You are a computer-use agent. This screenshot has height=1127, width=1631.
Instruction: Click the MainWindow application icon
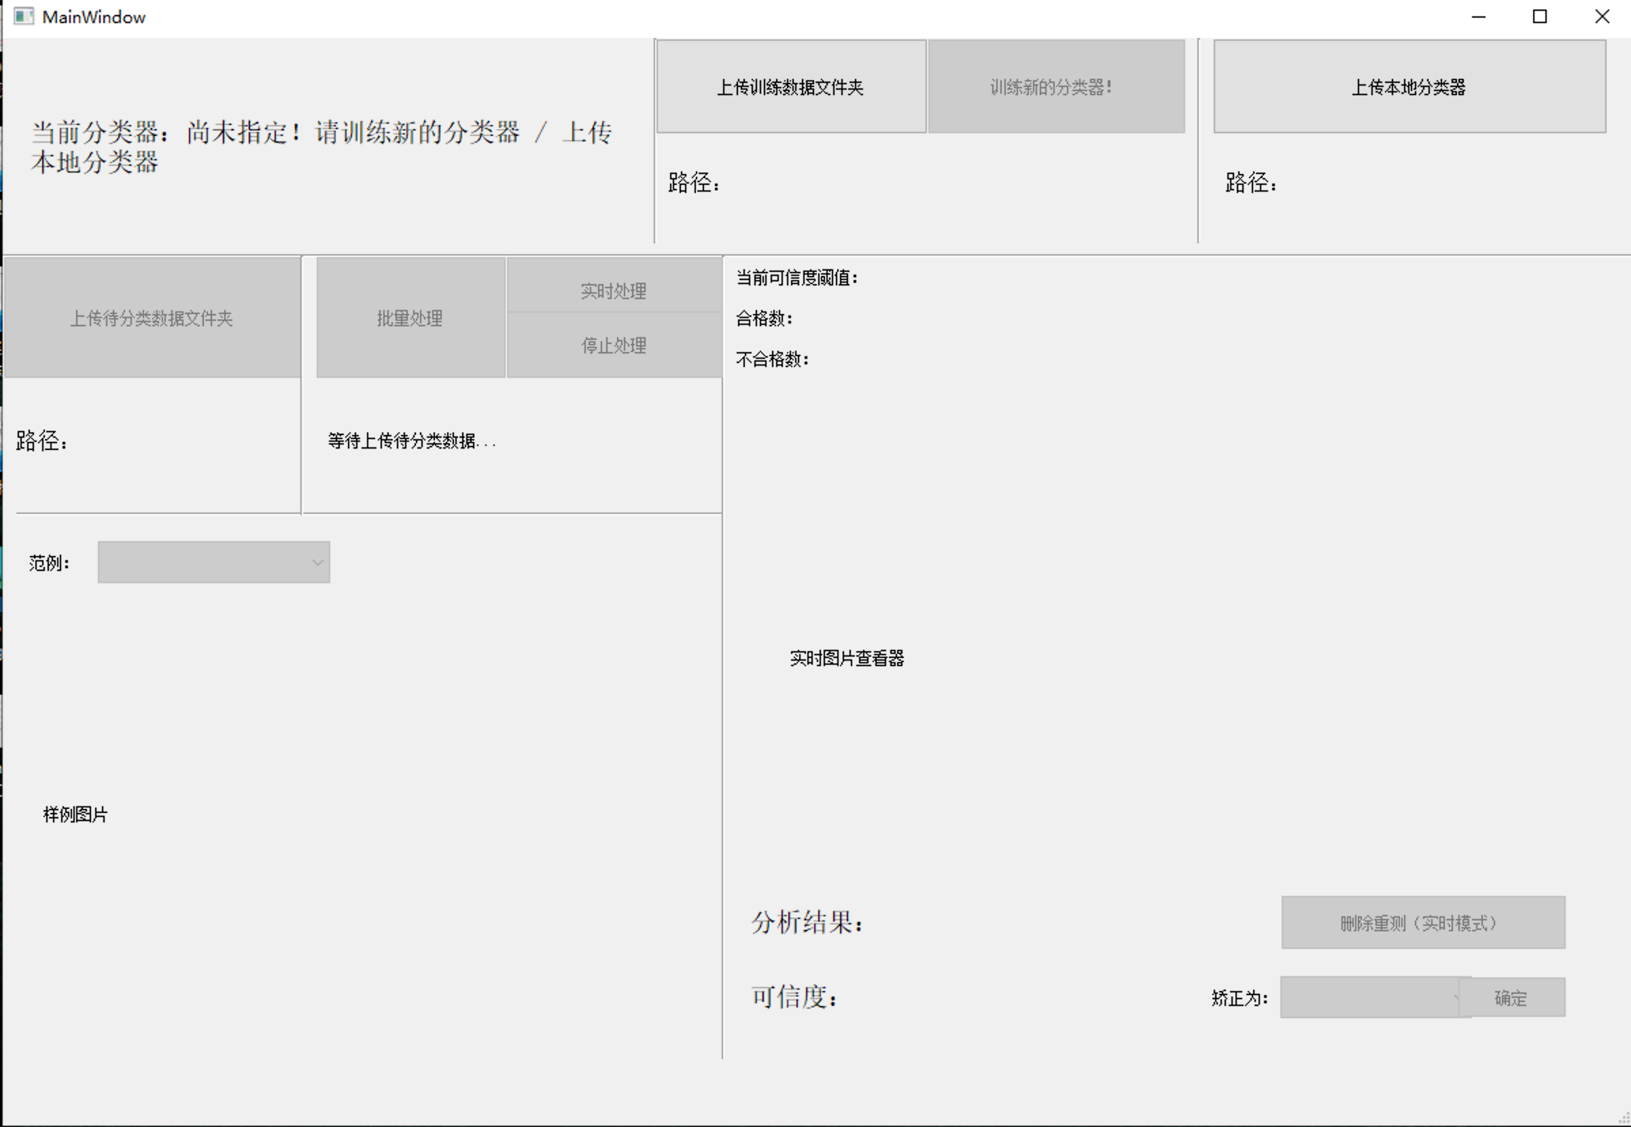click(x=24, y=16)
